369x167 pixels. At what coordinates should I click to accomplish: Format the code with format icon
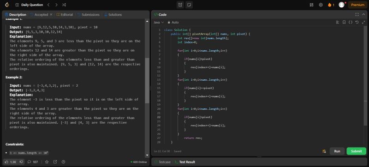338,22
